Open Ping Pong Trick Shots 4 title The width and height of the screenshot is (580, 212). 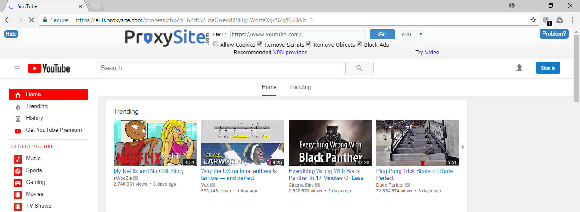point(414,174)
